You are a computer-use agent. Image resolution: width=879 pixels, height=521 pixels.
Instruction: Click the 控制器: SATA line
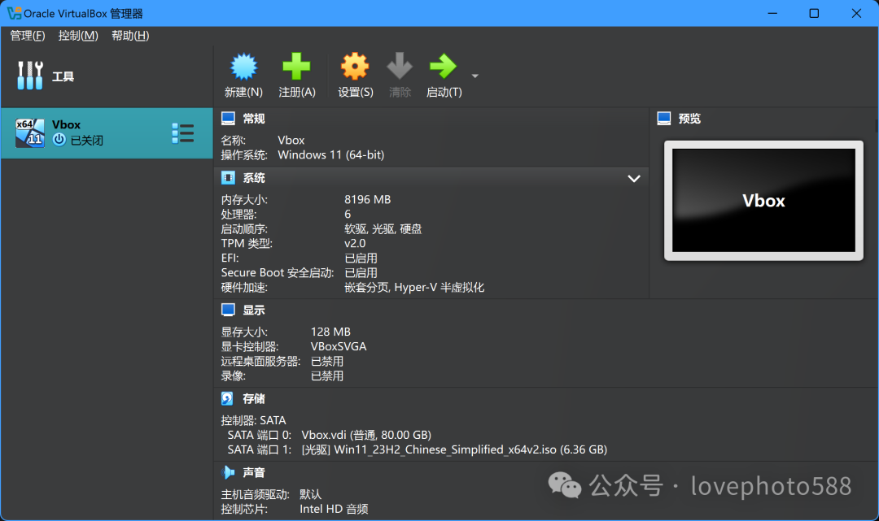tap(253, 420)
